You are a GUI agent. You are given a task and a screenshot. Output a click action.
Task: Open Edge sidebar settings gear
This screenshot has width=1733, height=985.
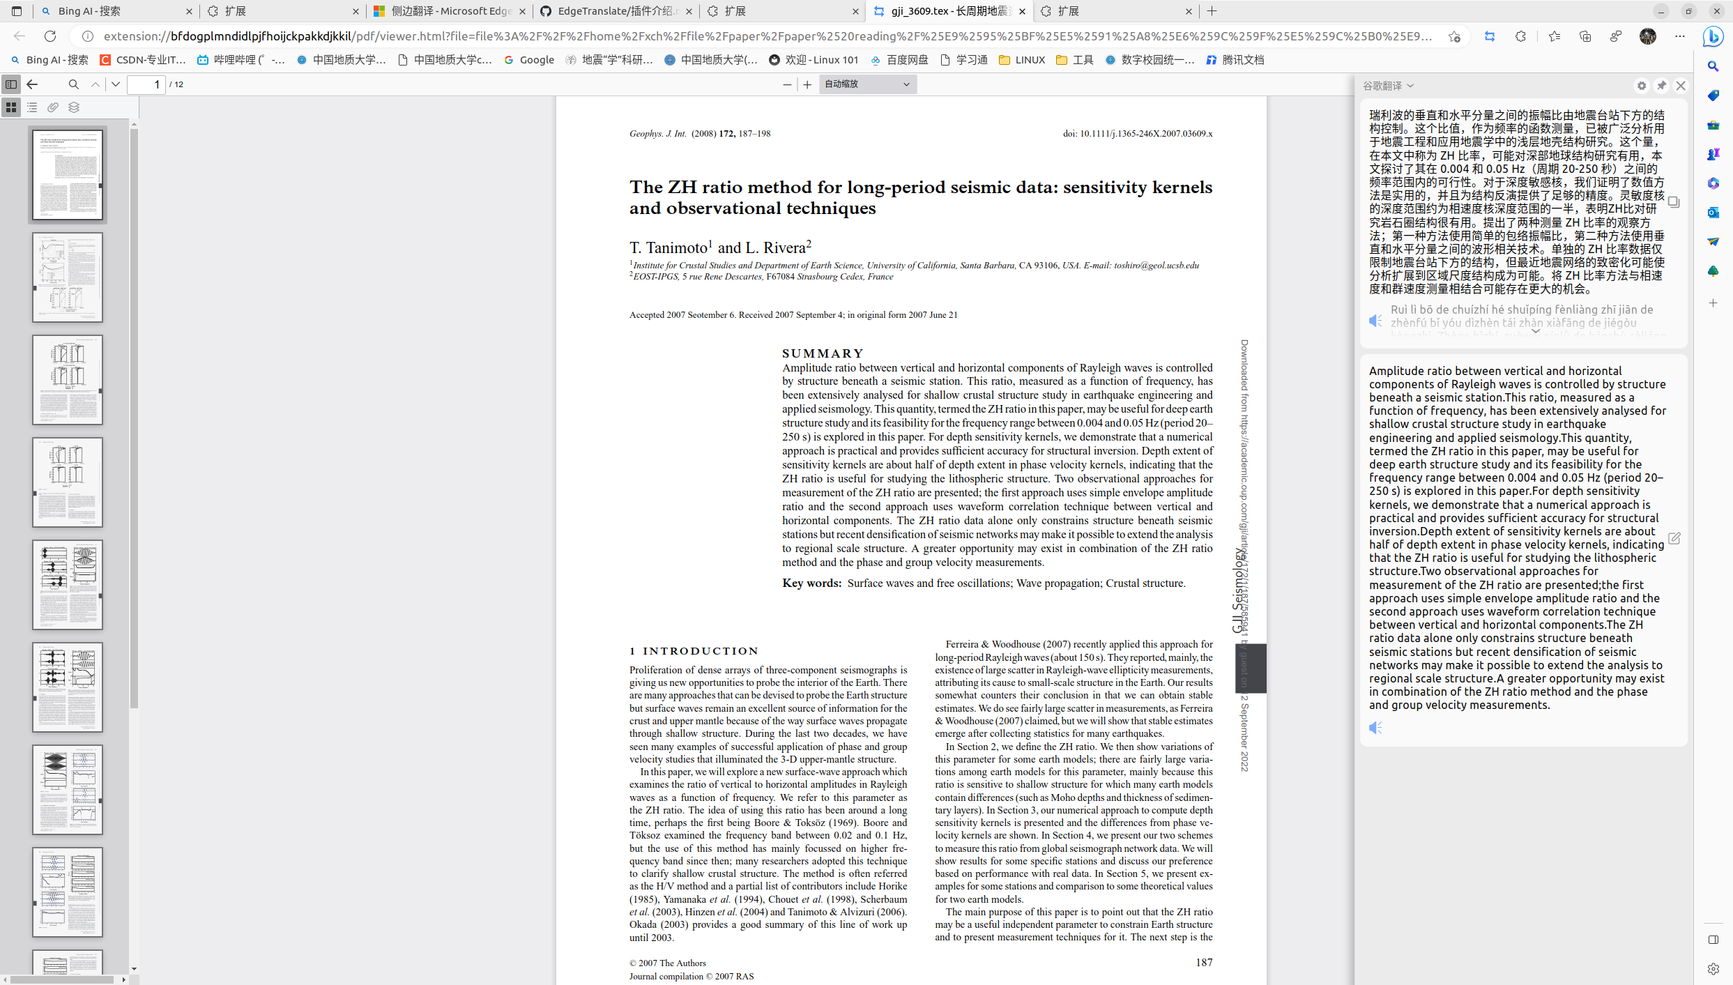click(1713, 969)
